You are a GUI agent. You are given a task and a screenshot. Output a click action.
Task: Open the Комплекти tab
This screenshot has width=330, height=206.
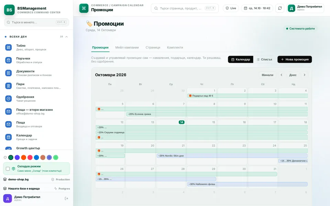[175, 47]
